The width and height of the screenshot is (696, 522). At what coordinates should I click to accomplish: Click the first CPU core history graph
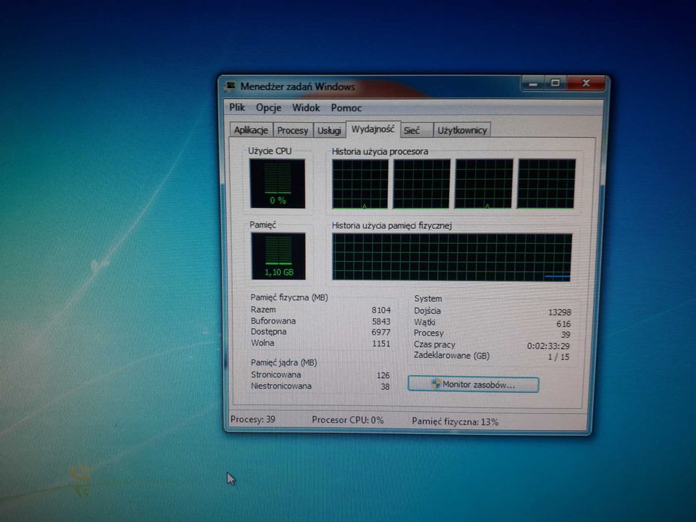(x=360, y=183)
